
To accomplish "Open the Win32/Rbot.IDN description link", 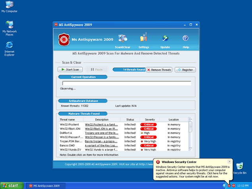I will click(x=102, y=129).
